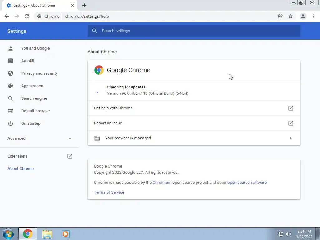Click the Get help external-link icon
This screenshot has height=240, width=320.
(x=291, y=108)
